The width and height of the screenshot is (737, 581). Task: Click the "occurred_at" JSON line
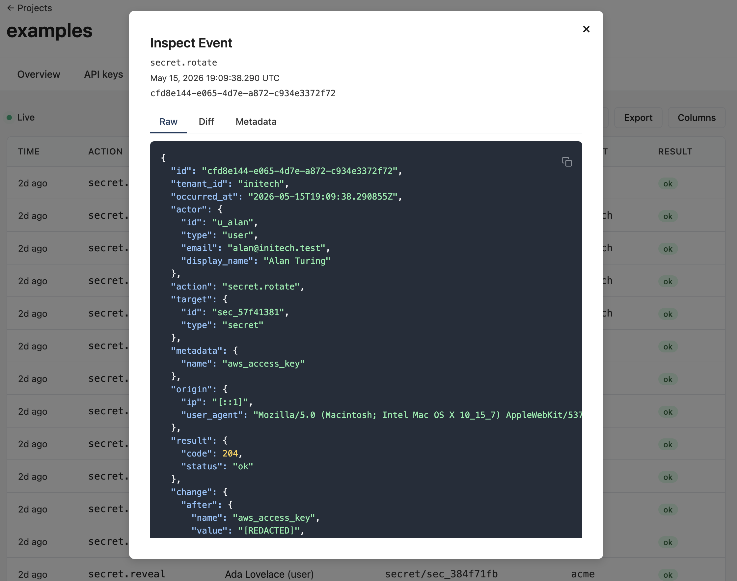[287, 197]
